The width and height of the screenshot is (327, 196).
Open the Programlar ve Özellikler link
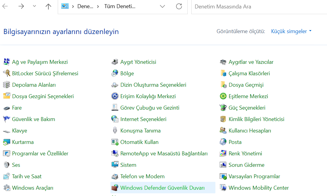40,154
